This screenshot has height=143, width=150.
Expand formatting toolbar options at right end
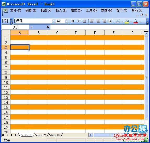click(x=147, y=21)
